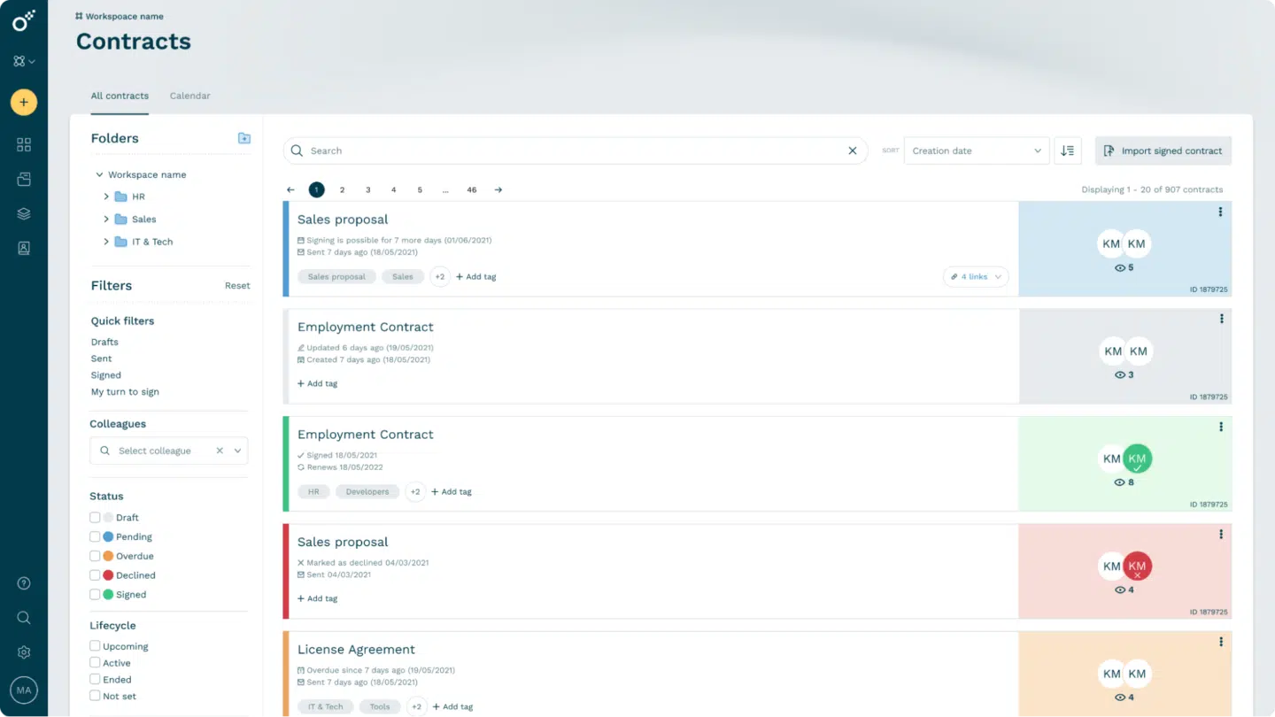The height and width of the screenshot is (717, 1275).
Task: Click the IT & Tech tag on License Agreement
Action: (326, 706)
